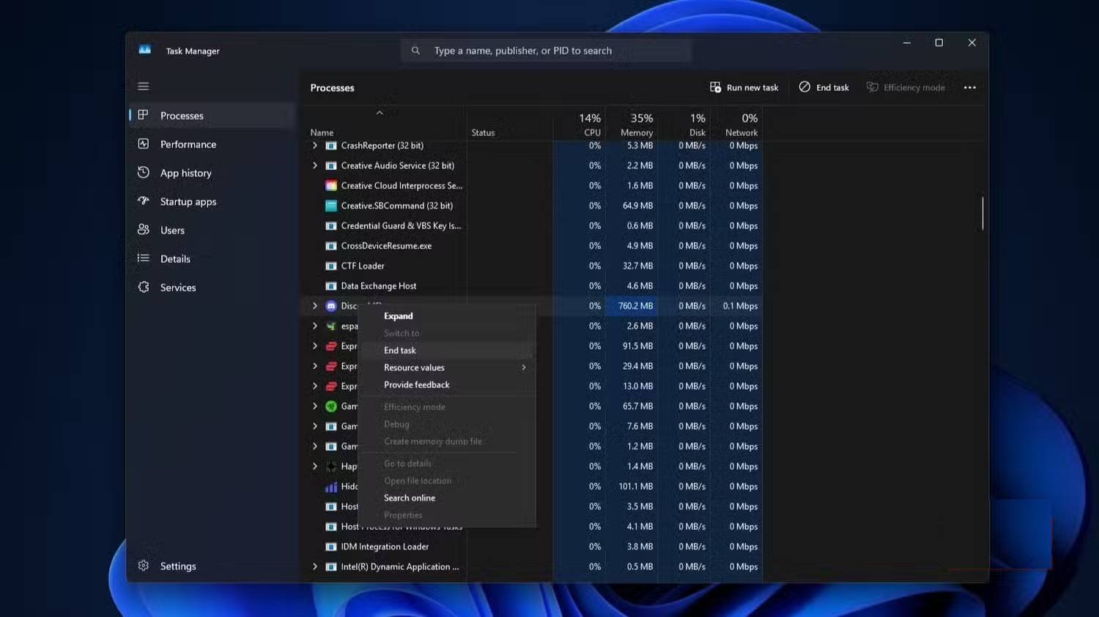Expand the Discord process group arrow

(x=315, y=306)
